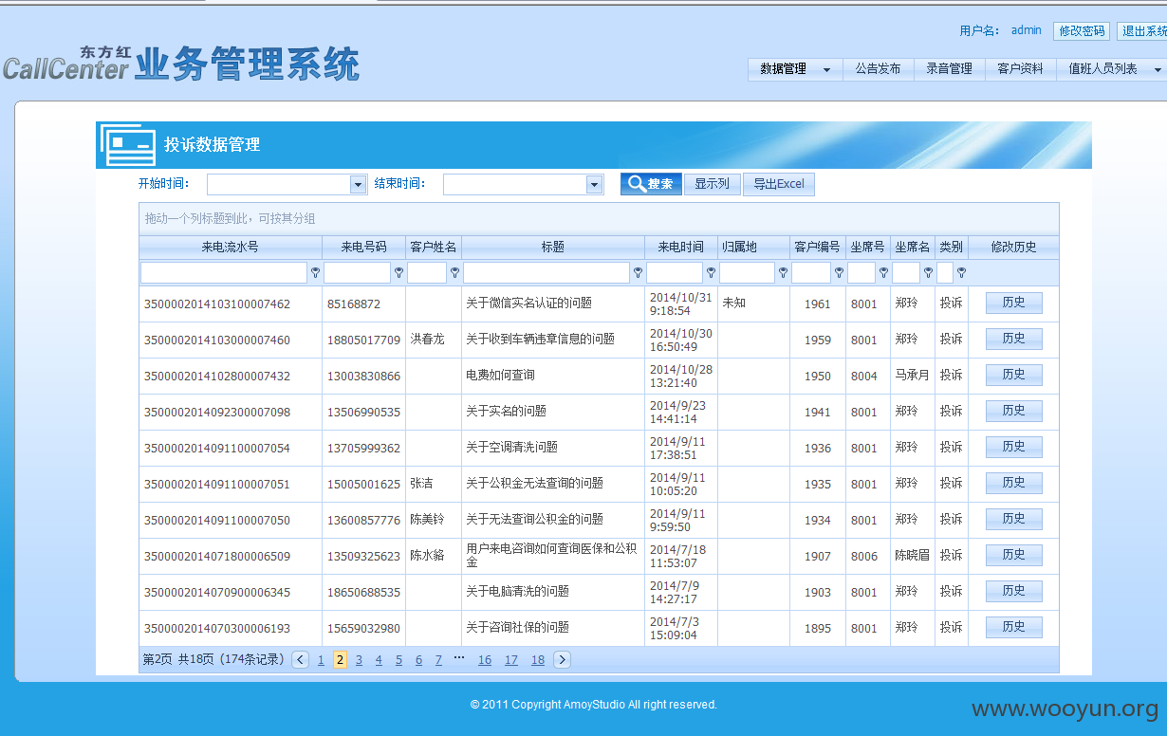
Task: Click filter icon for 来电流水号 column
Action: coord(315,273)
